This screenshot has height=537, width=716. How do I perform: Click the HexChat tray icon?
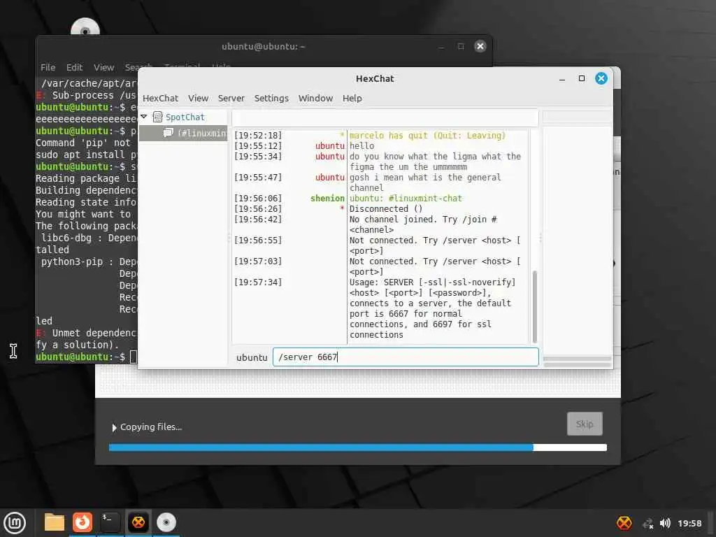[624, 523]
